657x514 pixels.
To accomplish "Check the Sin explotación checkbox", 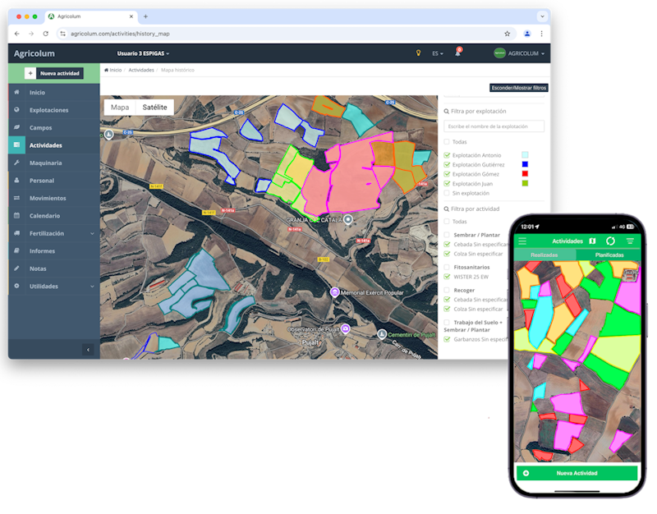I will [447, 193].
